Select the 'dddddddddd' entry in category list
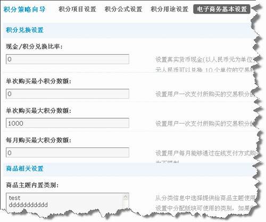Viewport: 266px width, 222px height. point(28,205)
